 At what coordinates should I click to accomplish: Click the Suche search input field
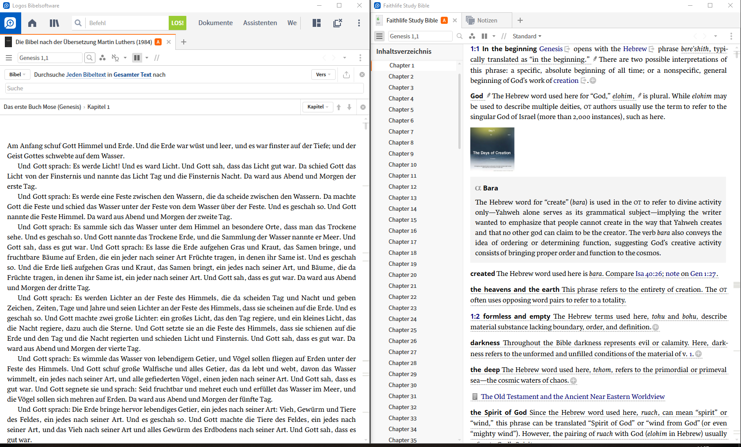pos(185,88)
